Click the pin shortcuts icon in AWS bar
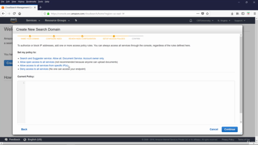Screen dimensions: 258x145 tap(76, 21)
